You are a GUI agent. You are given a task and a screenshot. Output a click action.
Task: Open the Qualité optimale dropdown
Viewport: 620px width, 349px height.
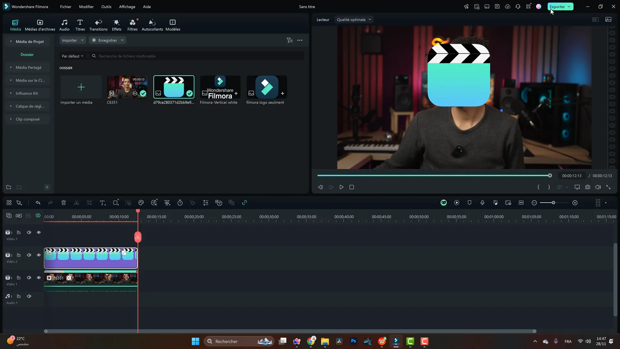[354, 19]
